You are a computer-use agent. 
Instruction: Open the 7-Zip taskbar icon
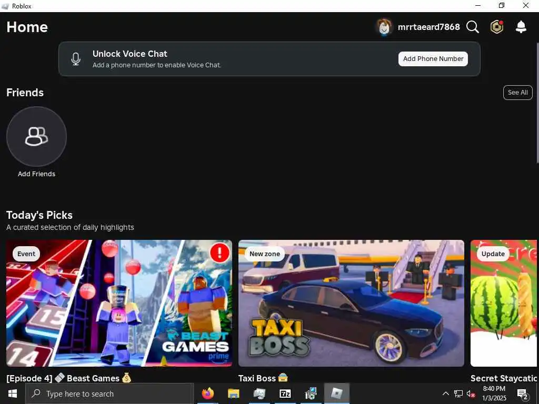285,393
